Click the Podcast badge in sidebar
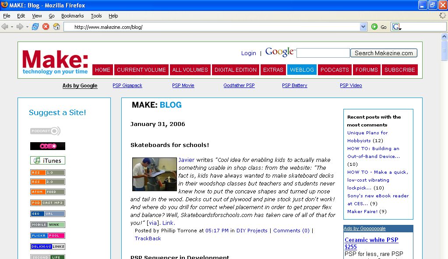Screen dimensions: 448x259 tap(46, 131)
